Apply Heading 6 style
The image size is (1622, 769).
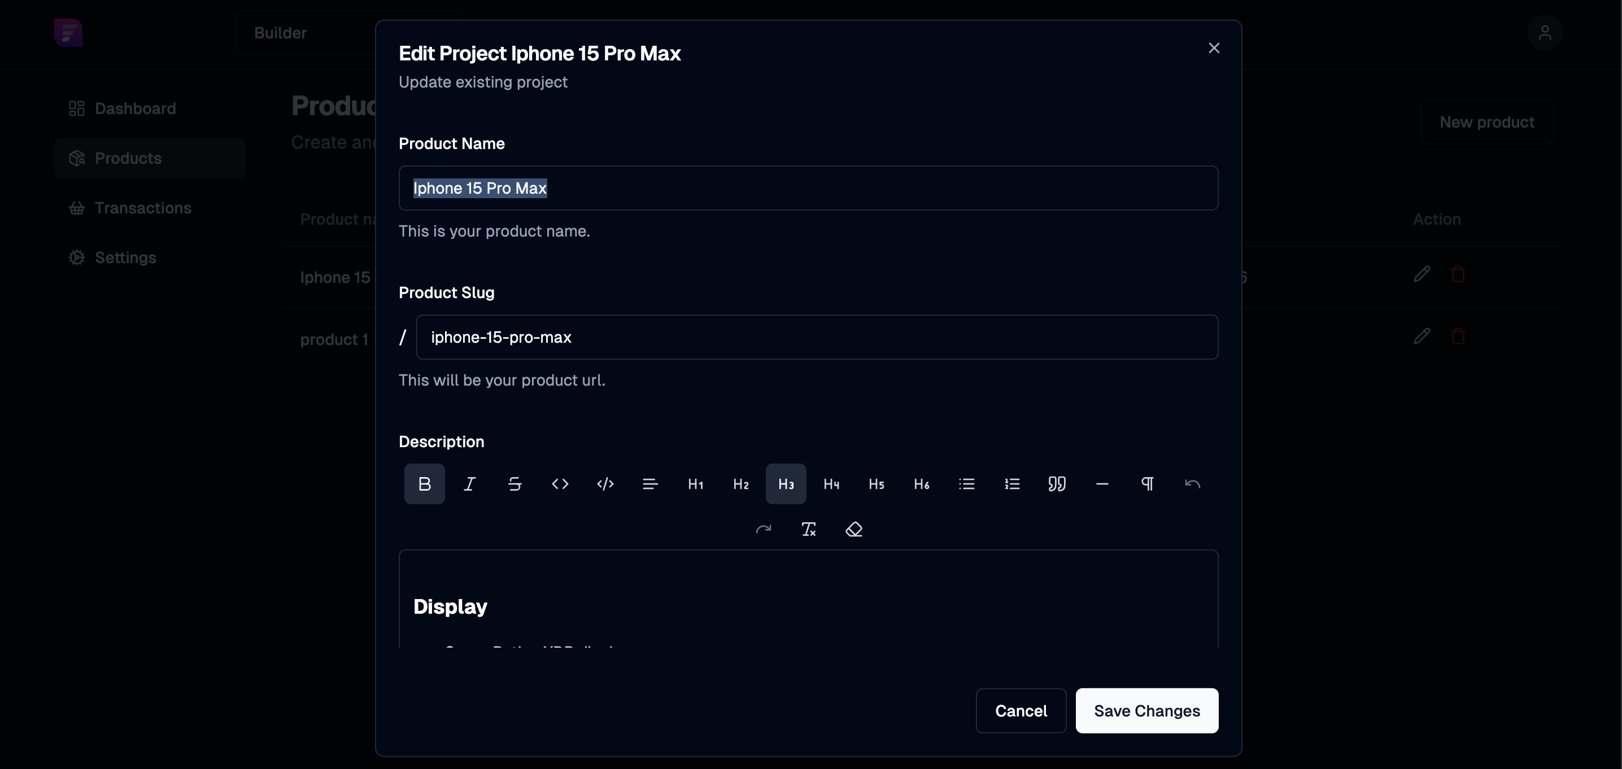coord(922,484)
